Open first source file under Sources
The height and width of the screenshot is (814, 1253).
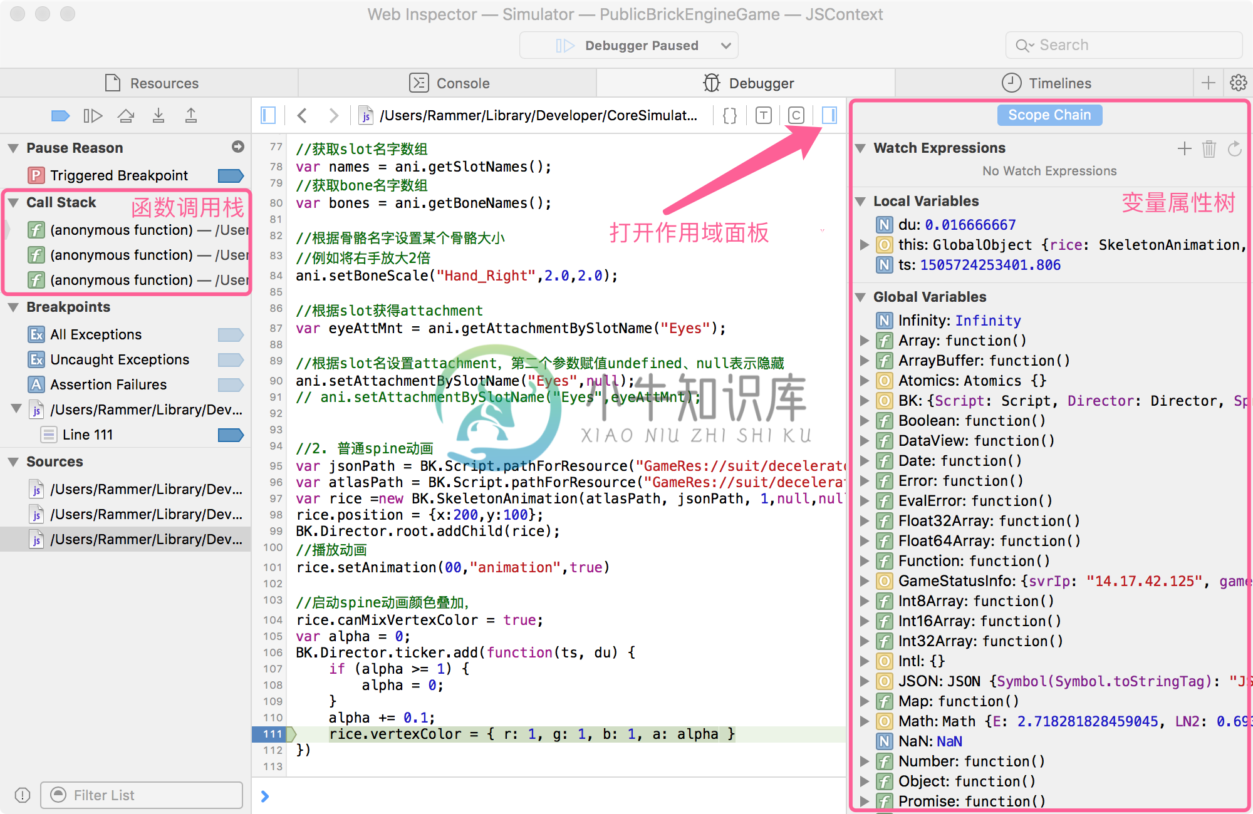coord(125,489)
